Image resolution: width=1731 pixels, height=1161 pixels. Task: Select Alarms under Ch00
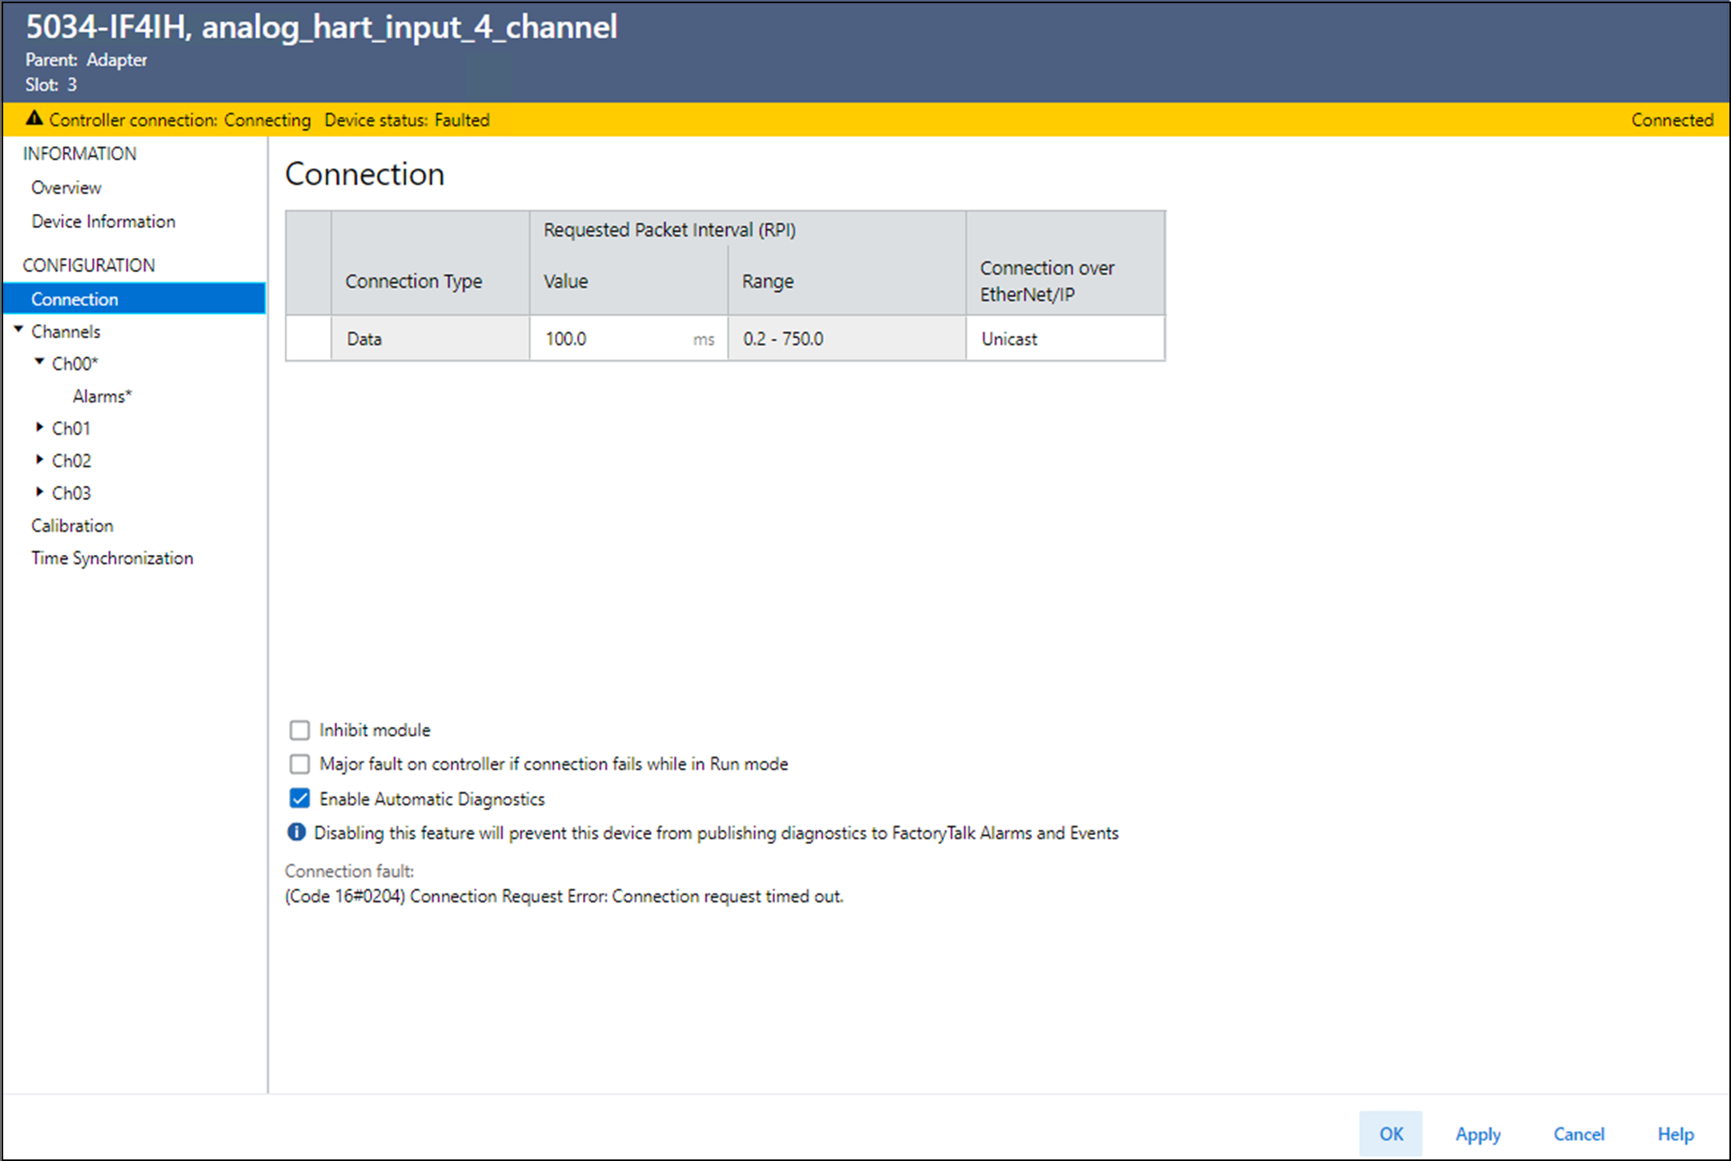pyautogui.click(x=102, y=396)
